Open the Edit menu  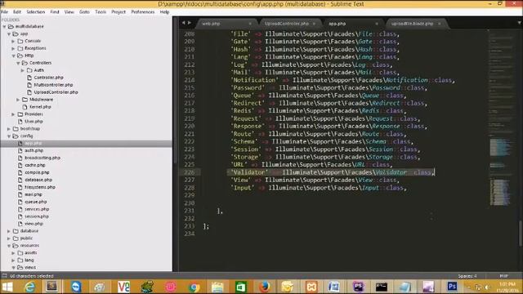pyautogui.click(x=17, y=11)
